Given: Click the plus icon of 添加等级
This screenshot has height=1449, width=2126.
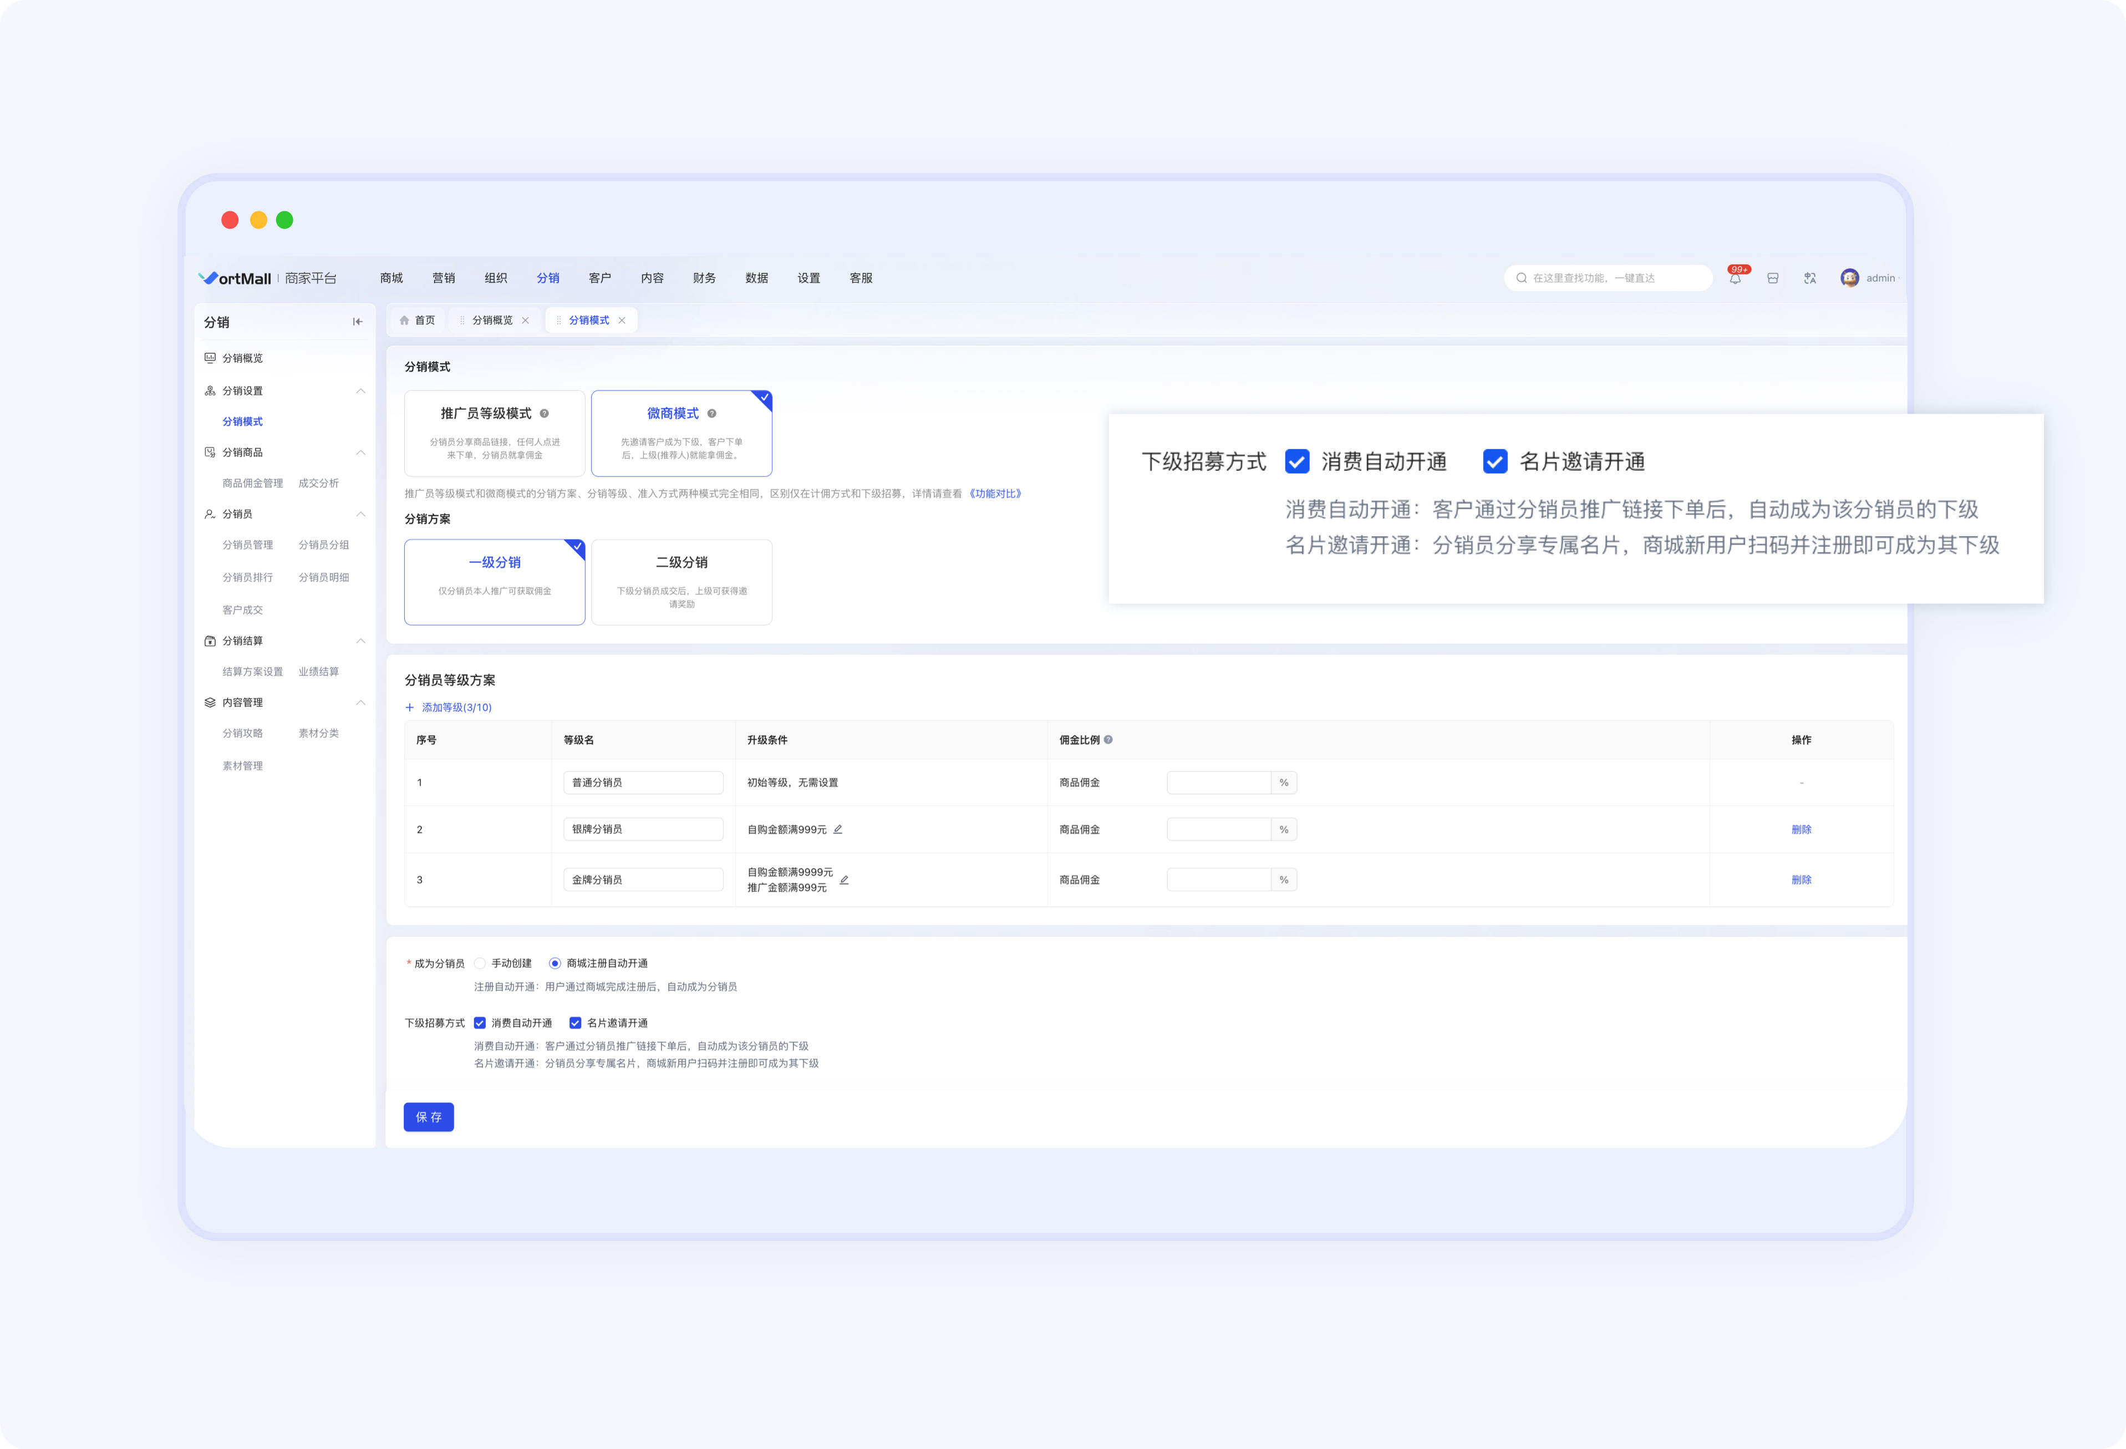Looking at the screenshot, I should click(x=410, y=707).
